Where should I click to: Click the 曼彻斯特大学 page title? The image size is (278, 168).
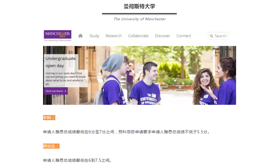click(139, 6)
